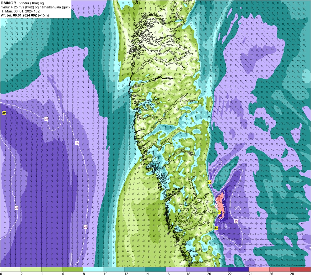This screenshot has width=311, height=276.
Task: Select the 6–8 m/s dark green legend swatch
Action: click(x=72, y=269)
